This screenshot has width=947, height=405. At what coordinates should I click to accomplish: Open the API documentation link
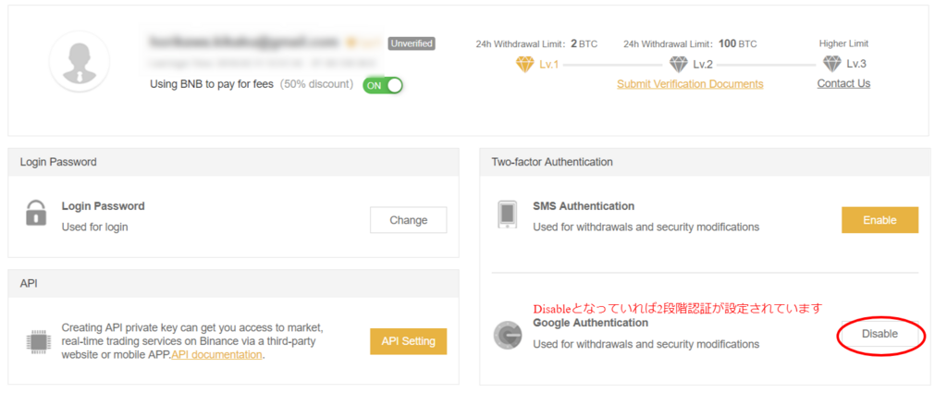pos(216,354)
